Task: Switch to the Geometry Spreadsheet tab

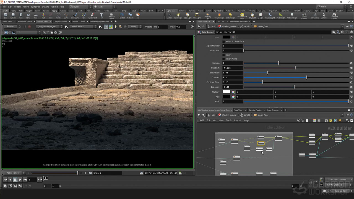Action: click(x=100, y=22)
